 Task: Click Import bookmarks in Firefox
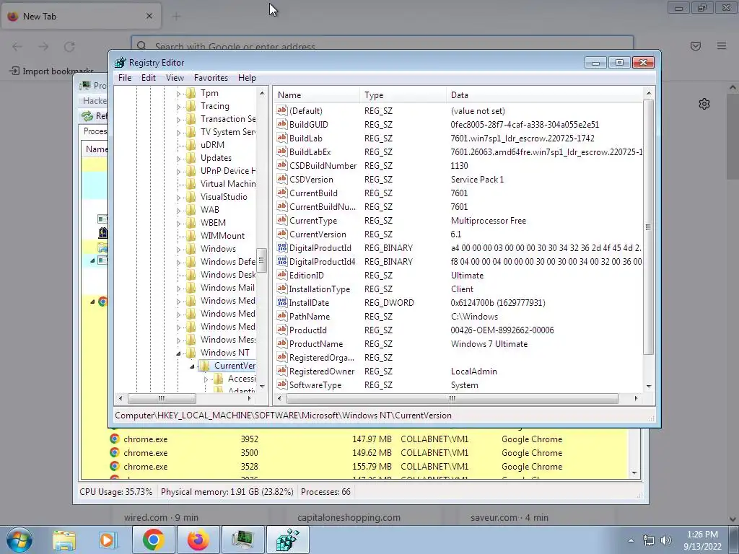point(51,71)
